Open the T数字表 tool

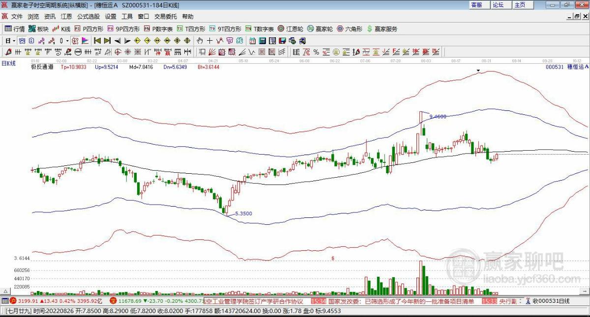click(x=260, y=29)
